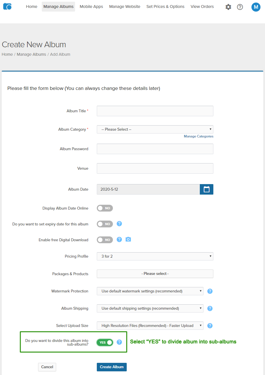Open the user profile avatar M
The height and width of the screenshot is (375, 265).
(256, 7)
